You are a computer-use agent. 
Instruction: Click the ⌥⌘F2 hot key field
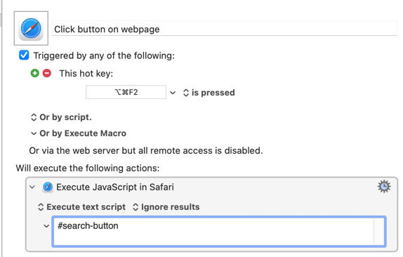click(x=126, y=92)
